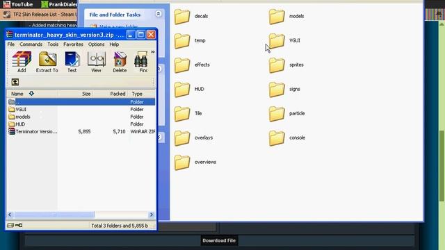The width and height of the screenshot is (445, 250).
Task: Open the Help menu
Action: tap(114, 44)
